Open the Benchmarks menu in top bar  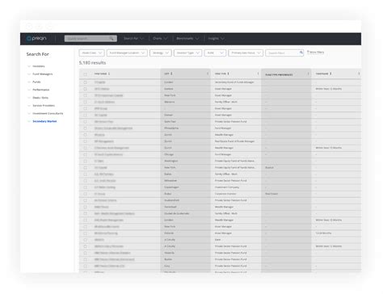tap(187, 39)
